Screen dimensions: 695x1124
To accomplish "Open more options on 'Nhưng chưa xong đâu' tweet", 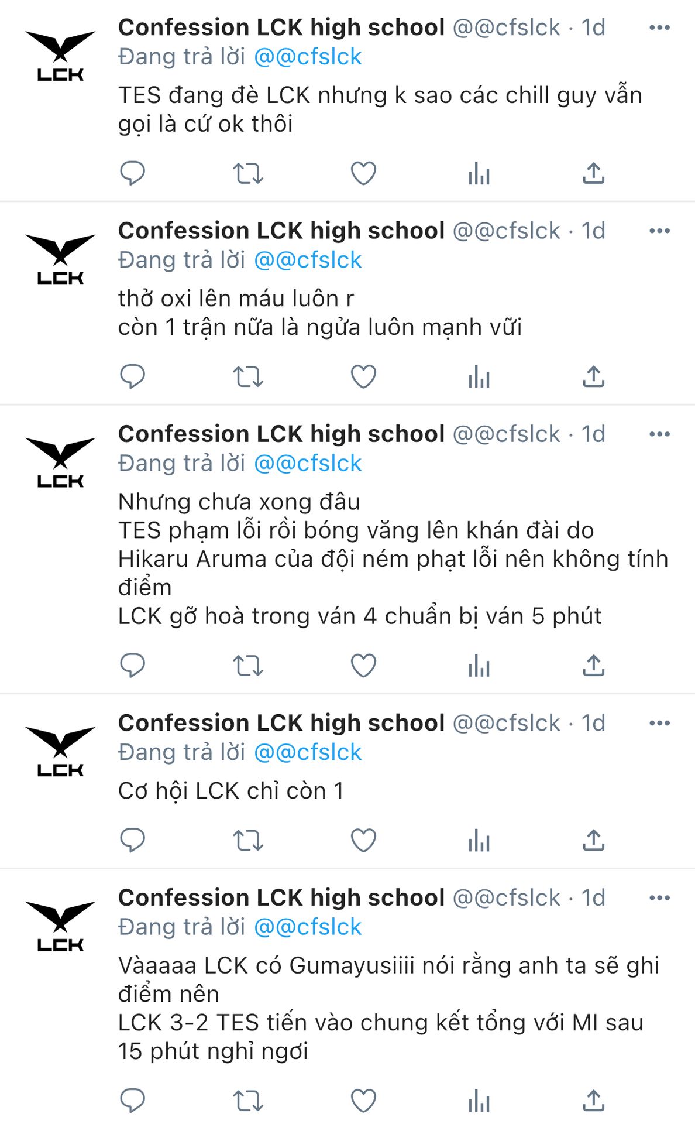I will 659,434.
